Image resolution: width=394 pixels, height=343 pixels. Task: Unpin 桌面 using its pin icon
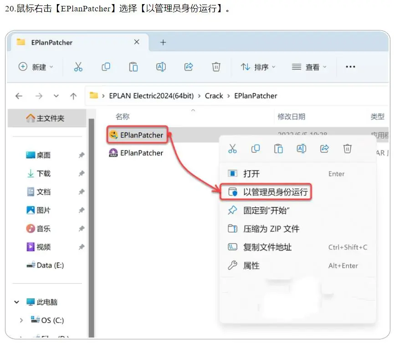[x=81, y=155]
